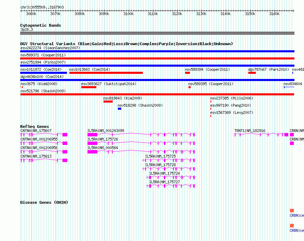This screenshot has height=241, width=304.
Task: Select the CNTN4|NM_001206955 transcript glyph
Action: [44, 143]
